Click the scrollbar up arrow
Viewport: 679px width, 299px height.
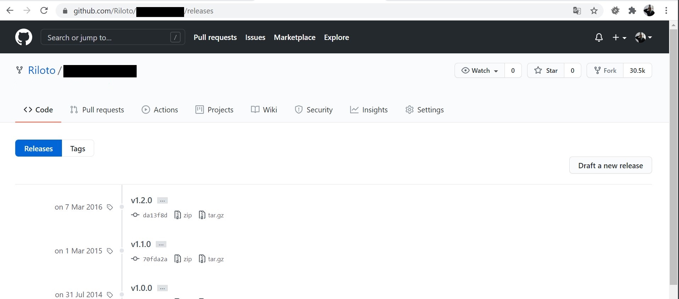pyautogui.click(x=674, y=25)
